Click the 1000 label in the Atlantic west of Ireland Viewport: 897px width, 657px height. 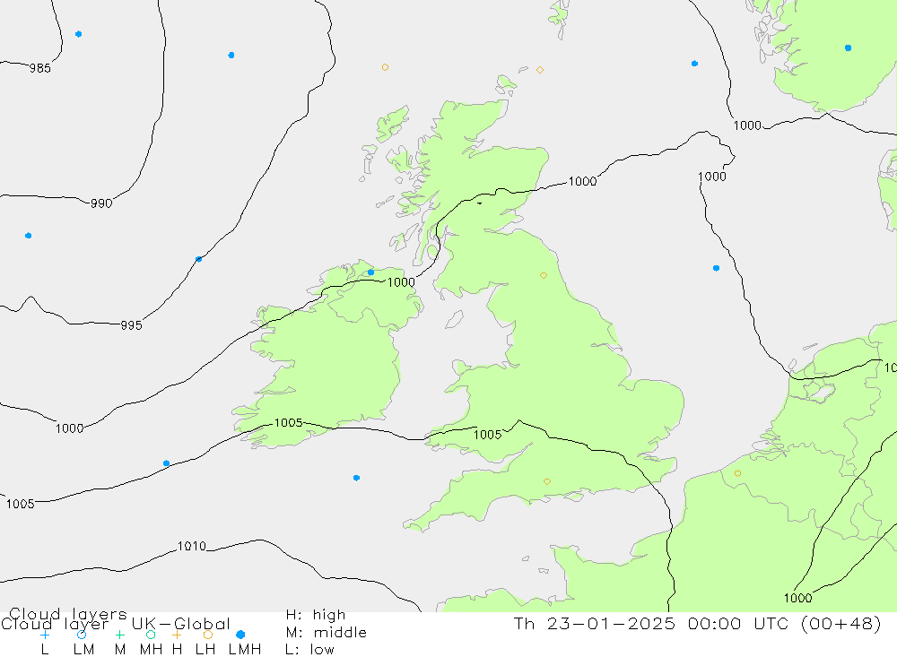(x=69, y=428)
